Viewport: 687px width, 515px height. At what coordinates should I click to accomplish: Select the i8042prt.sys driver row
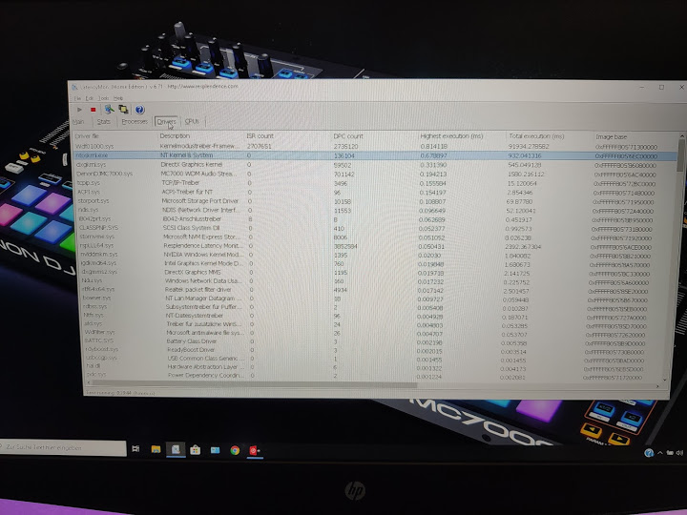(x=376, y=219)
